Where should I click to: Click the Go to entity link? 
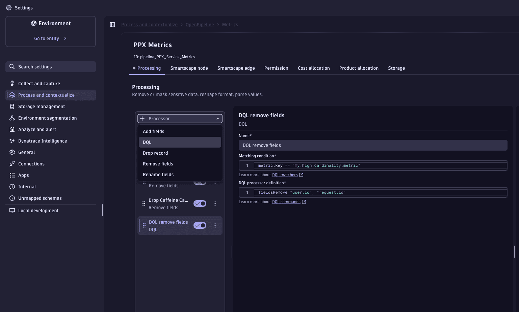[46, 38]
